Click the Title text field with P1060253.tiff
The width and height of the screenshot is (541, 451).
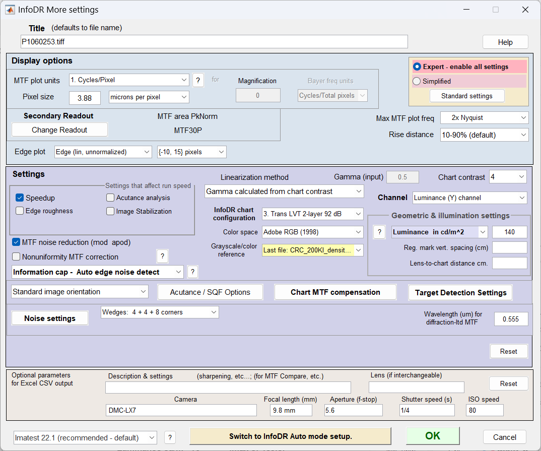214,42
